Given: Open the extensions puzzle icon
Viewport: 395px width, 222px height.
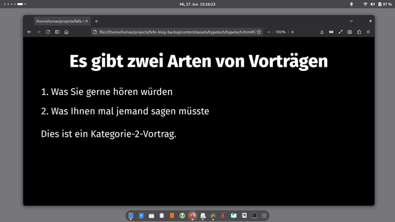Looking at the screenshot, I should [359, 32].
